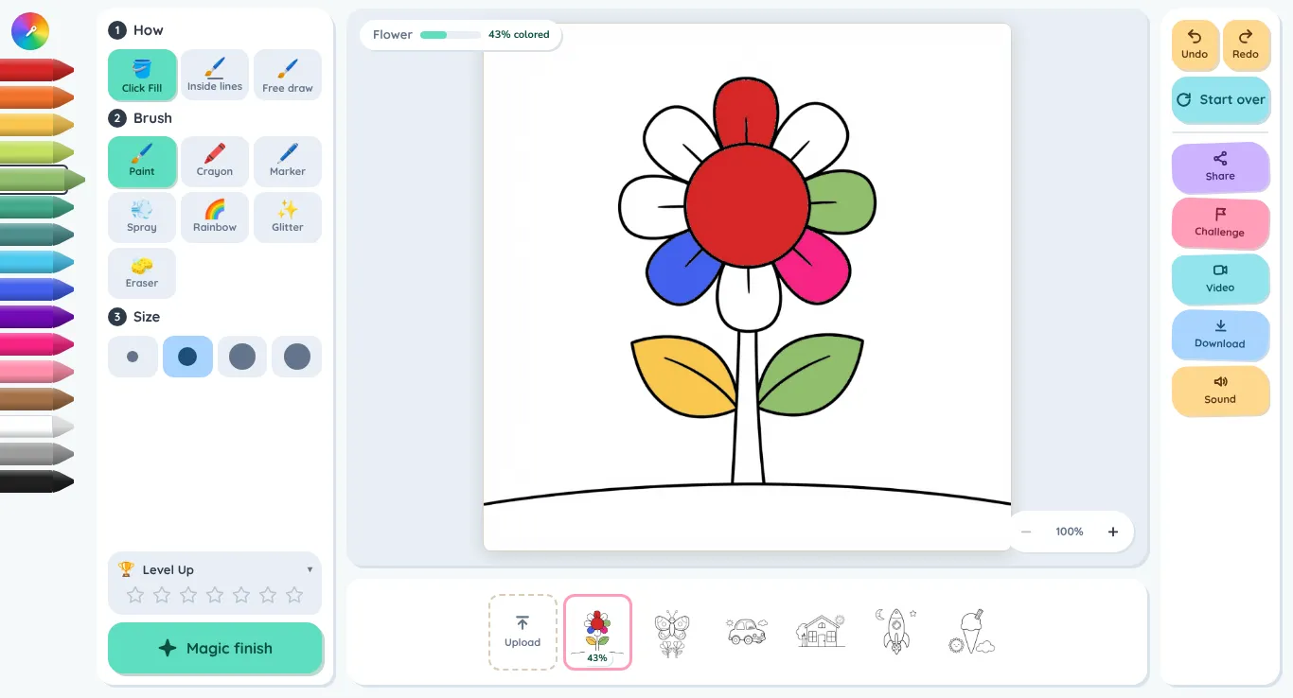Toggle the Sound button
Image resolution: width=1293 pixels, height=698 pixels.
1220,390
